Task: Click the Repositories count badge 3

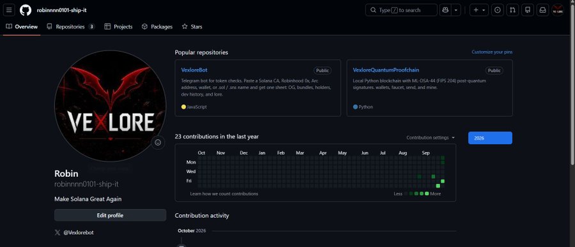Action: 91,27
